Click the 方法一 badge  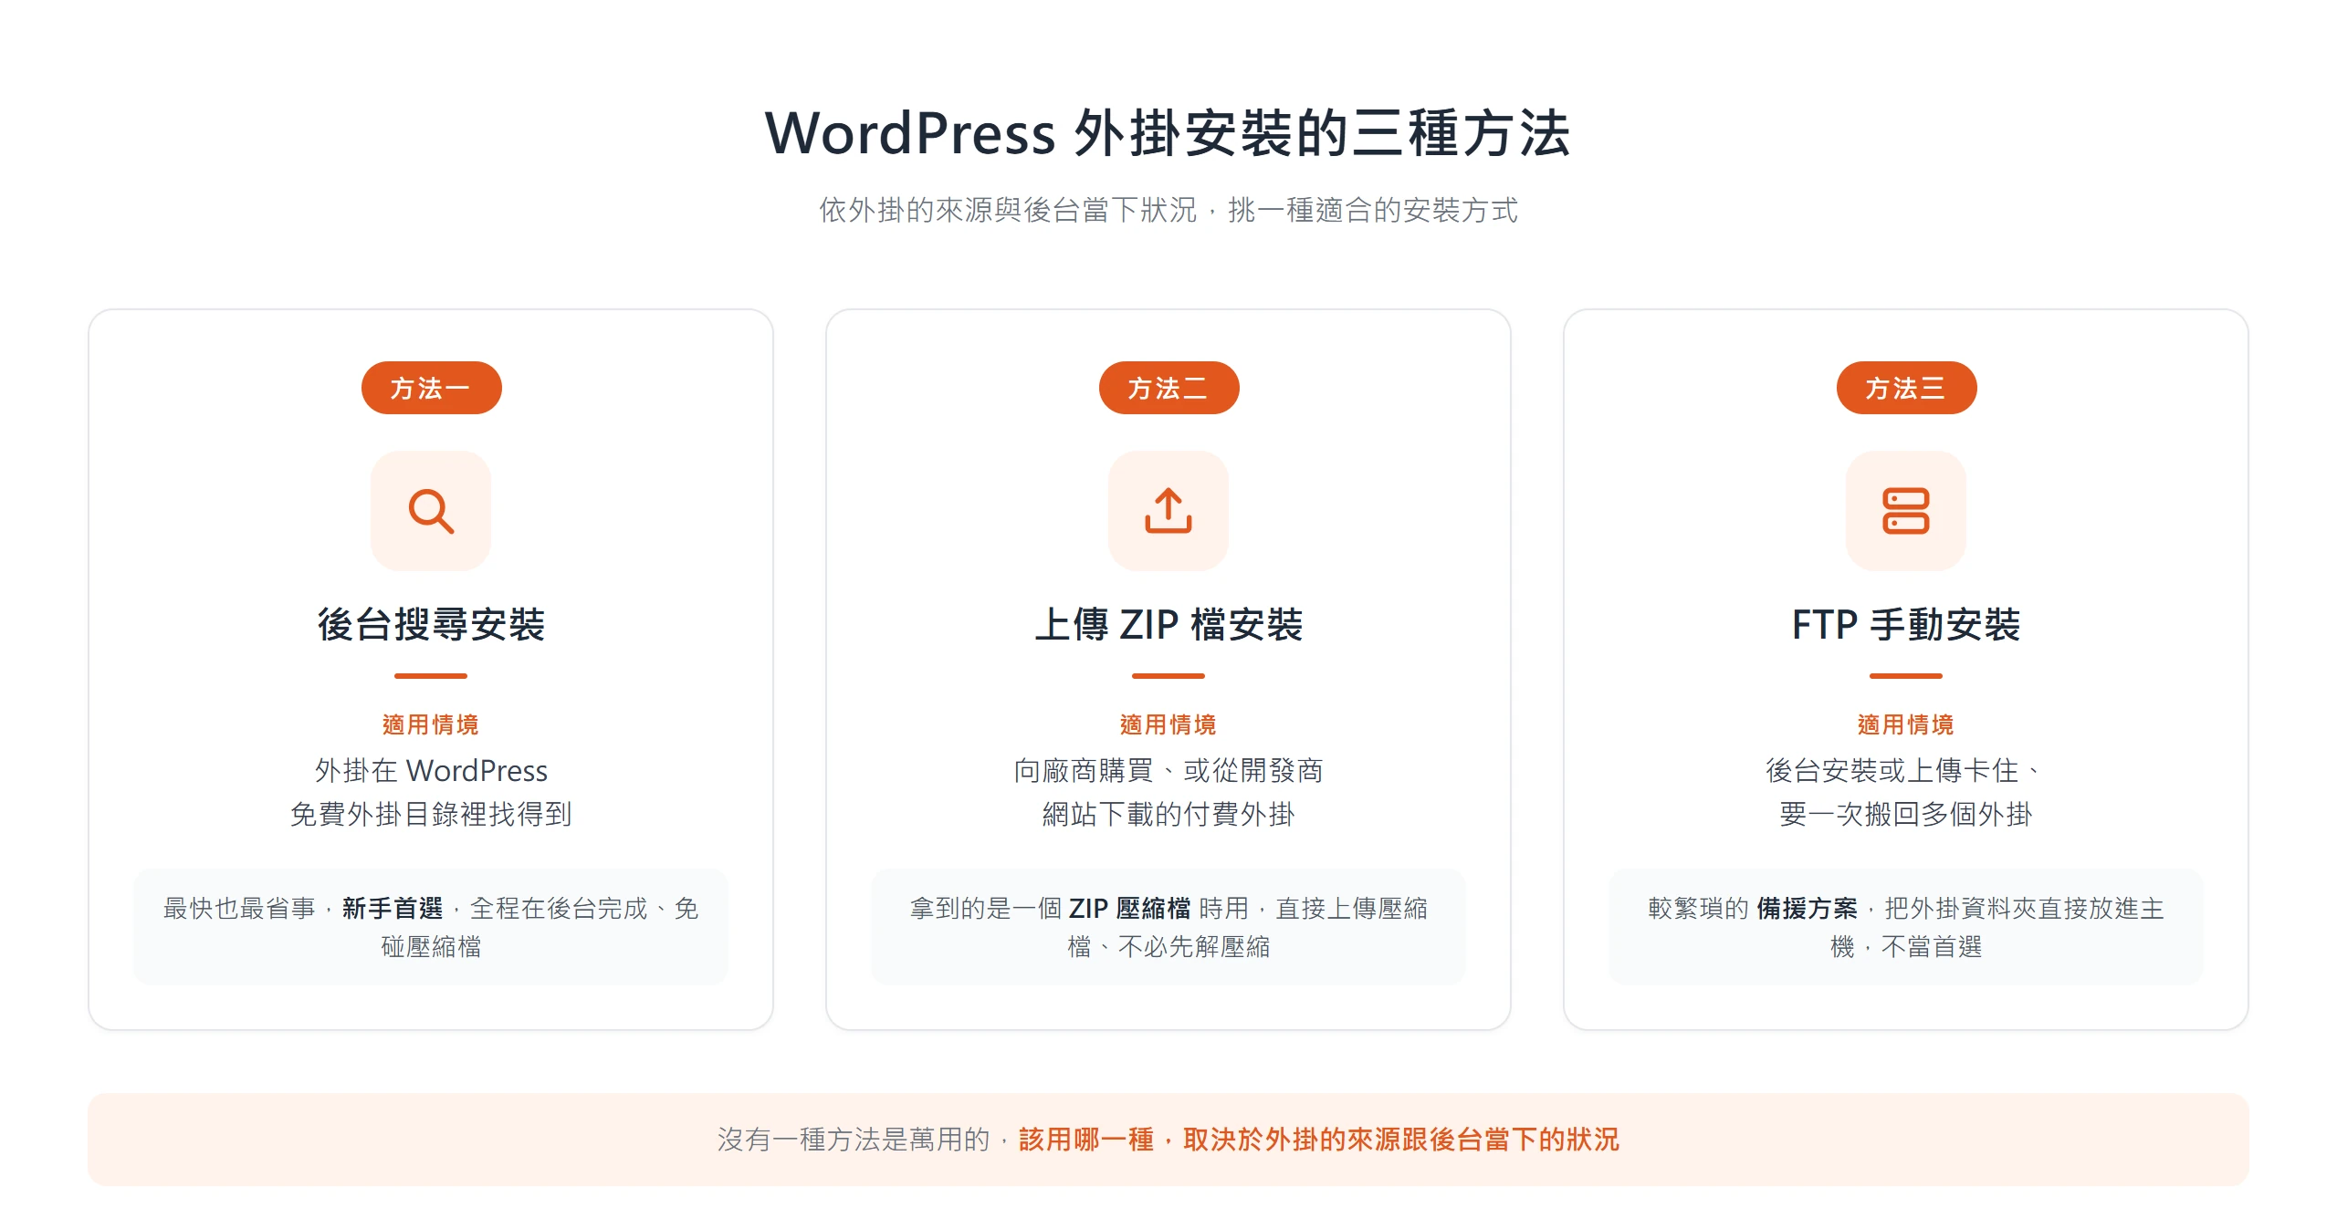click(431, 388)
